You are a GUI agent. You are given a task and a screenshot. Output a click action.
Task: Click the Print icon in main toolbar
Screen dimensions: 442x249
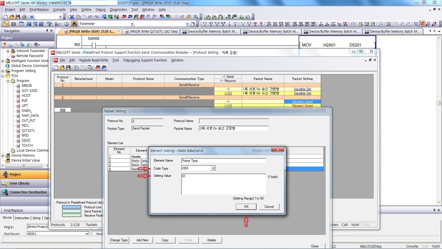pyautogui.click(x=24, y=17)
